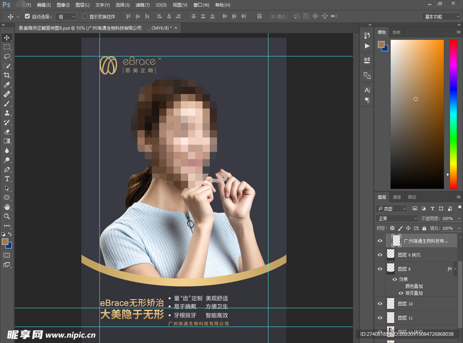Open the Edit Toolbar ellipsis
463x343 pixels.
[7, 226]
